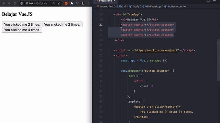Click the div id="vueApp" opening line
Viewport: 220px width, 123px height.
point(128,14)
